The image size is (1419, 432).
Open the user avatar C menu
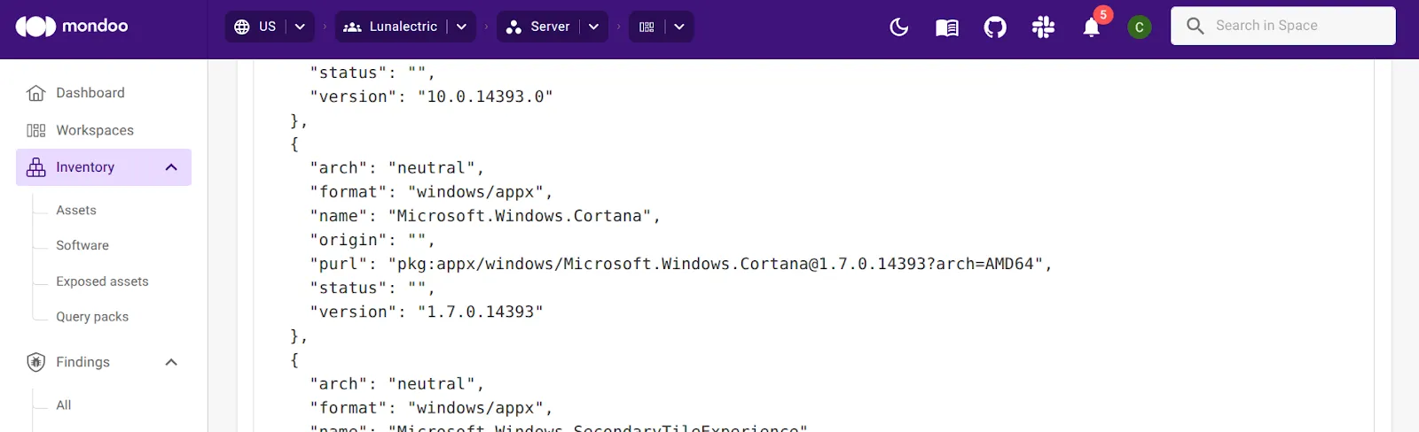tap(1140, 27)
